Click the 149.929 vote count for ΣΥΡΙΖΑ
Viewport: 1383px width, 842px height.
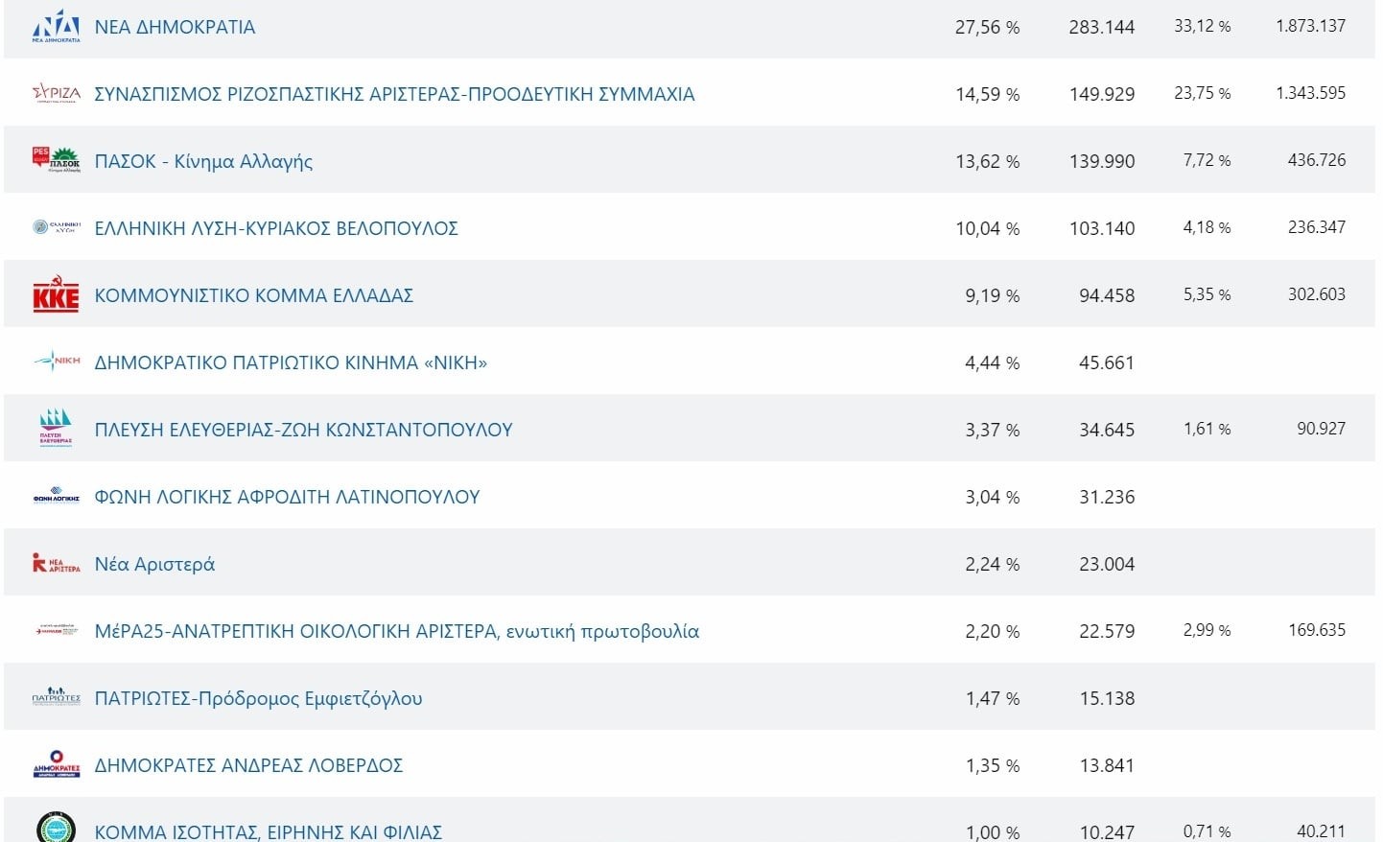pyautogui.click(x=1101, y=95)
